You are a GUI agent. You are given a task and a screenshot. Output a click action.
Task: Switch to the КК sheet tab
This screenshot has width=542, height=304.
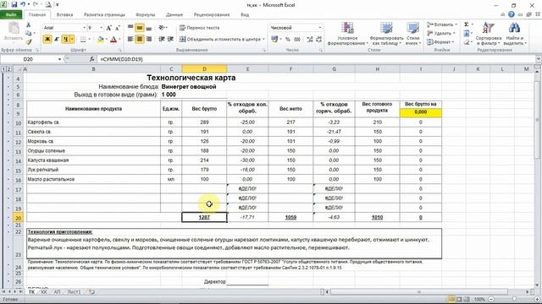[44, 292]
